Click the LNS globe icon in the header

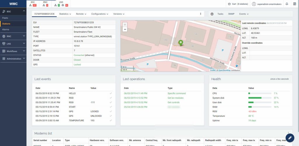coord(63,5)
